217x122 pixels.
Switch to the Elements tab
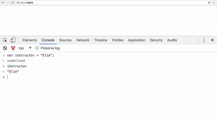(x=30, y=40)
